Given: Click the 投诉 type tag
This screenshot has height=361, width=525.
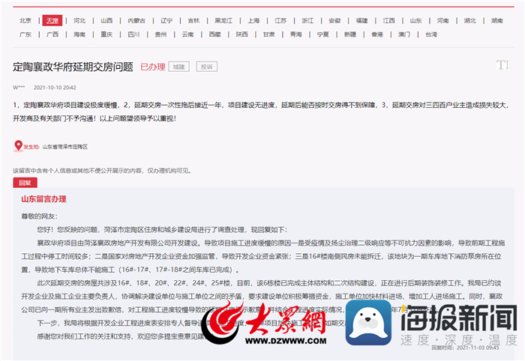Looking at the screenshot, I should [206, 67].
